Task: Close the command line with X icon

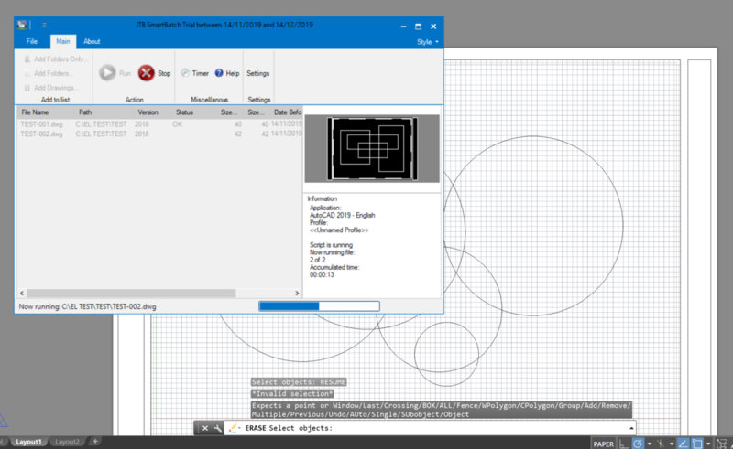Action: pyautogui.click(x=205, y=428)
